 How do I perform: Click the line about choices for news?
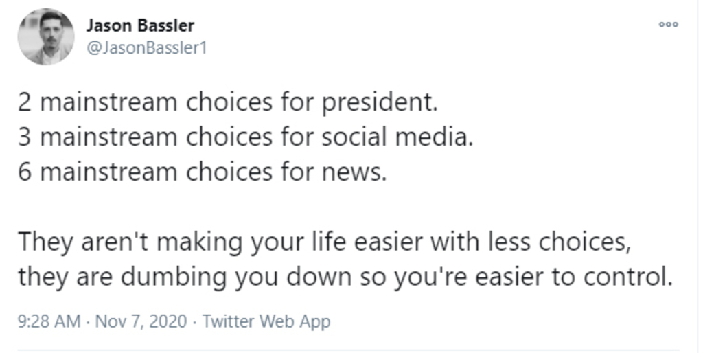[203, 171]
